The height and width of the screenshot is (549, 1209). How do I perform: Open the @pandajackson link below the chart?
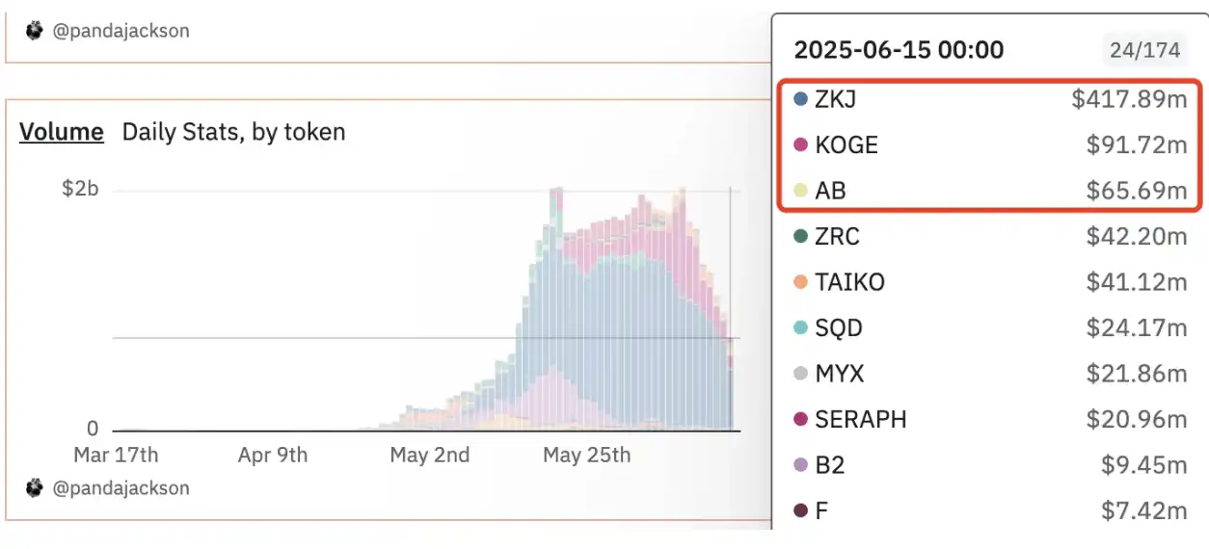[121, 488]
